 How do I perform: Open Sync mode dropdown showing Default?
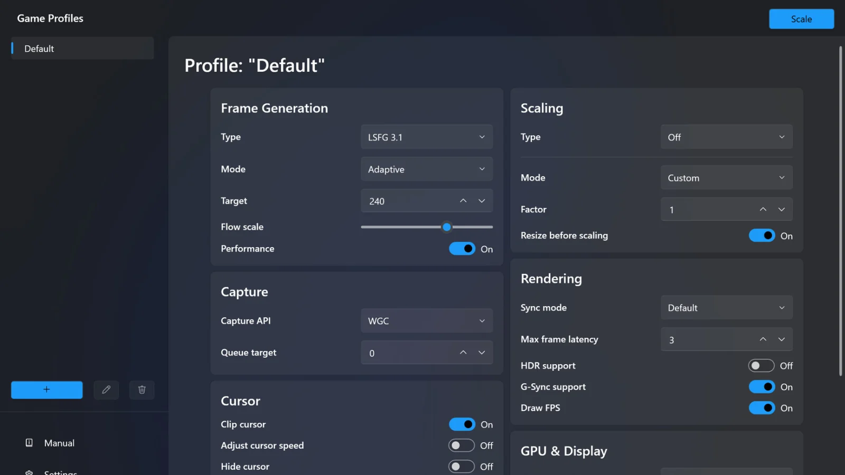(x=727, y=308)
